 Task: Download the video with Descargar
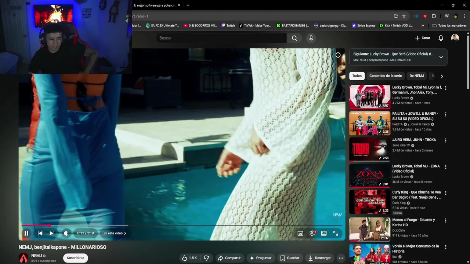point(319,258)
